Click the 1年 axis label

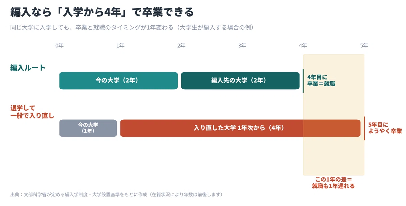coord(120,46)
